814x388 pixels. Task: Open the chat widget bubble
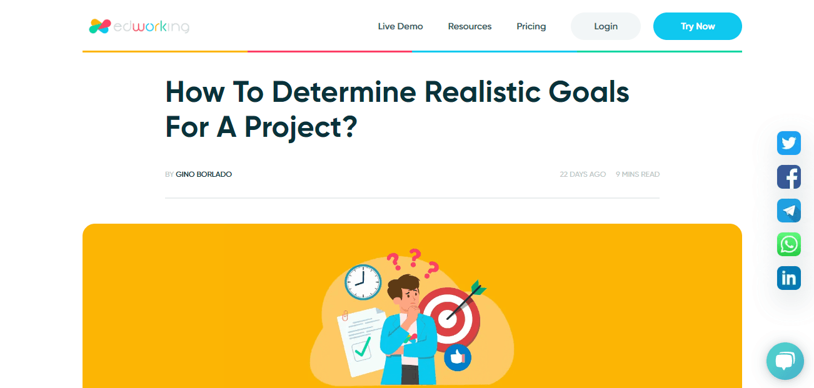pos(785,361)
